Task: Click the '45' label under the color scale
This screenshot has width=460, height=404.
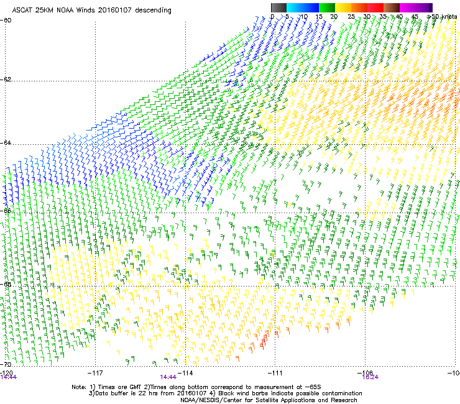Action: (415, 16)
